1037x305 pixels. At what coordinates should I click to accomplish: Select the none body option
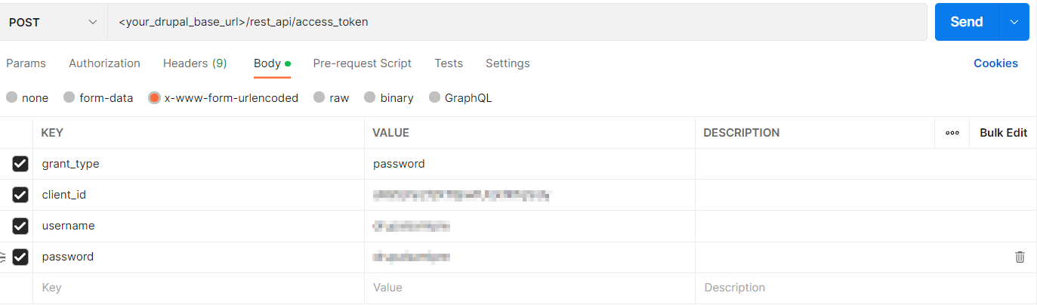click(12, 98)
